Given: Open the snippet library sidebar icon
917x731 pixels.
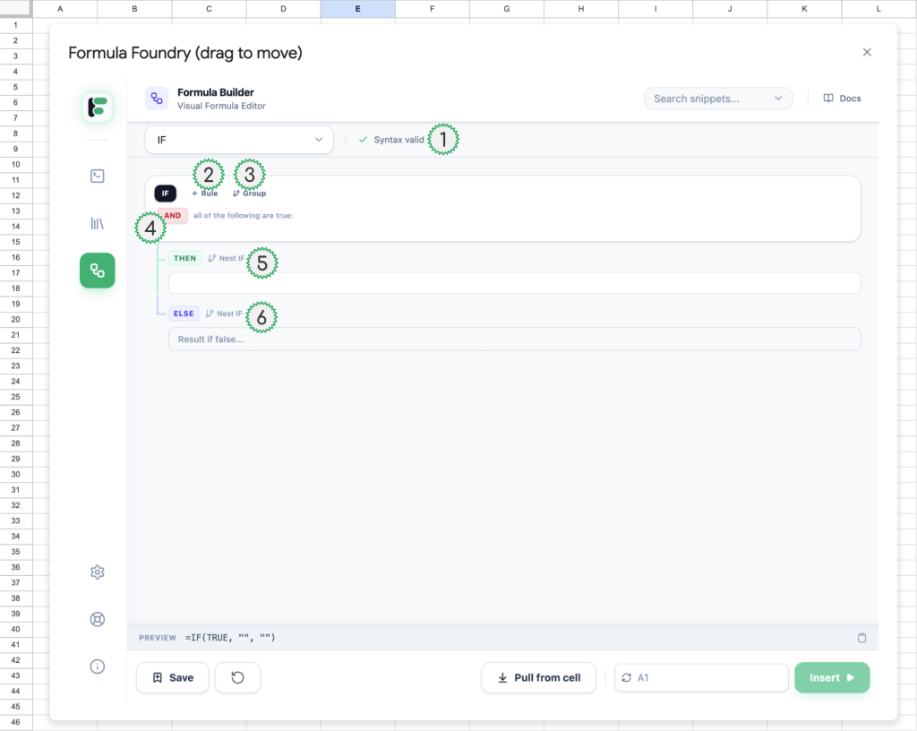Looking at the screenshot, I should pos(98,223).
